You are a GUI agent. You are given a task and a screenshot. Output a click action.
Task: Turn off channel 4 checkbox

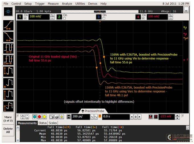point(143,18)
